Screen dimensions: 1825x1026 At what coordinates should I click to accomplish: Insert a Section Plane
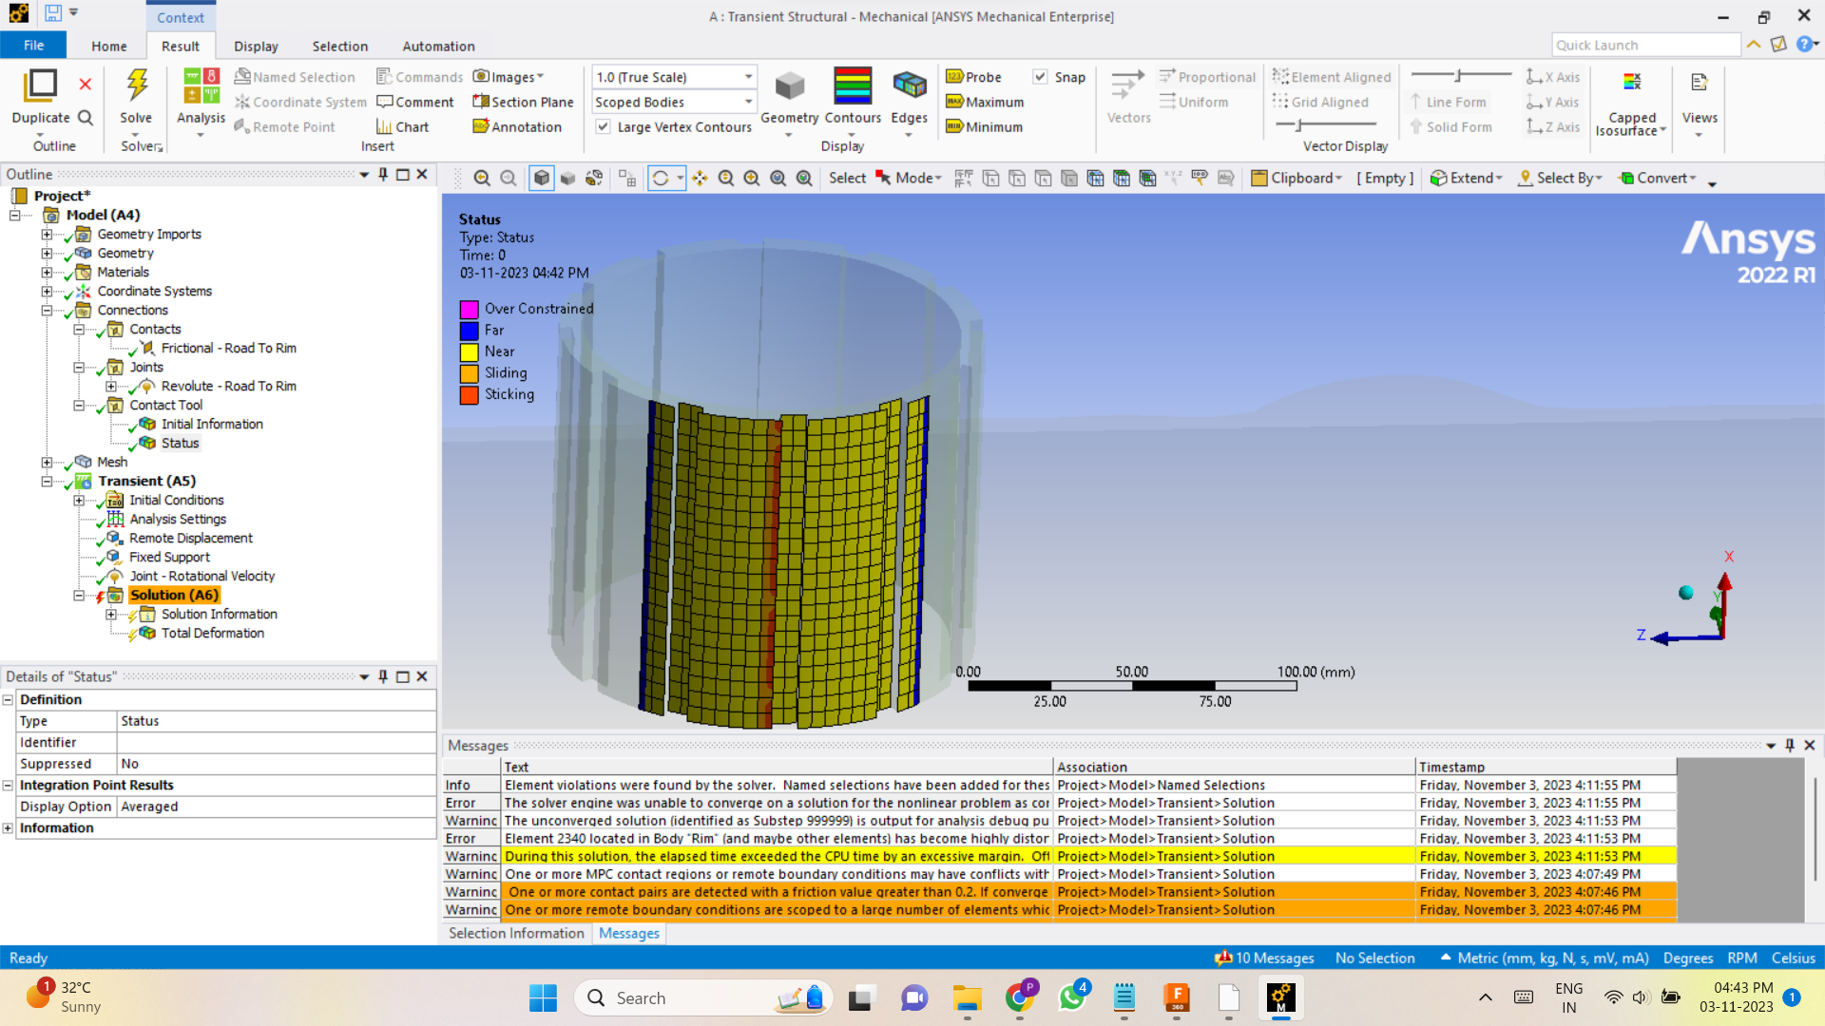pos(524,102)
